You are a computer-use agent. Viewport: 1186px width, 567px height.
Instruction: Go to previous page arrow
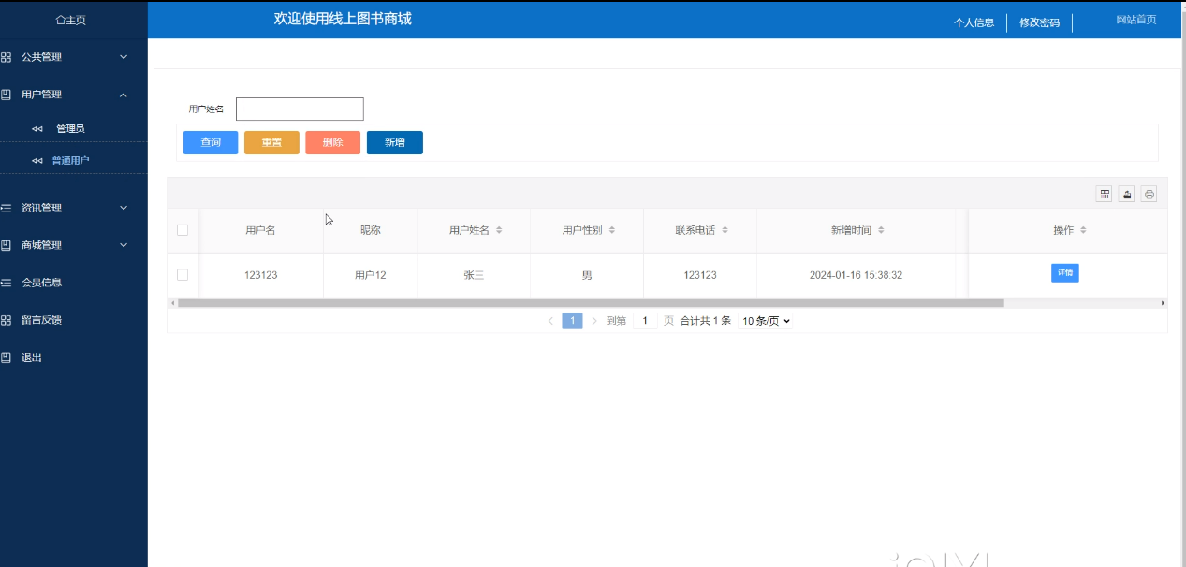pyautogui.click(x=550, y=321)
